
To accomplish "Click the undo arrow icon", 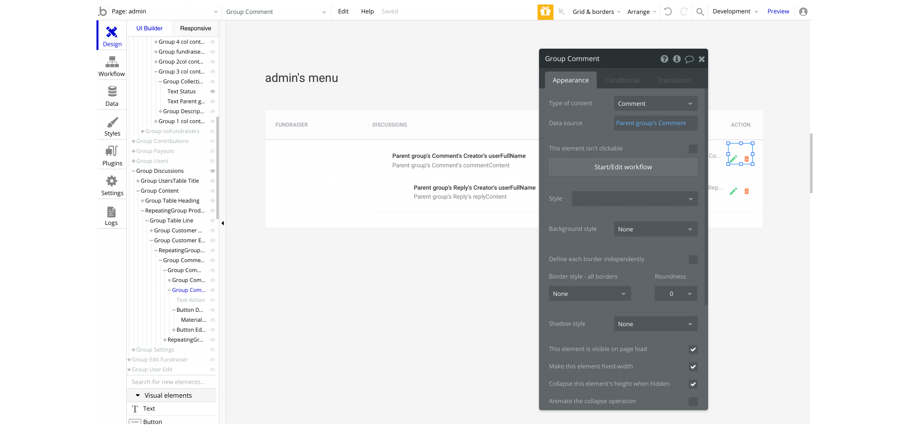I will click(x=668, y=11).
